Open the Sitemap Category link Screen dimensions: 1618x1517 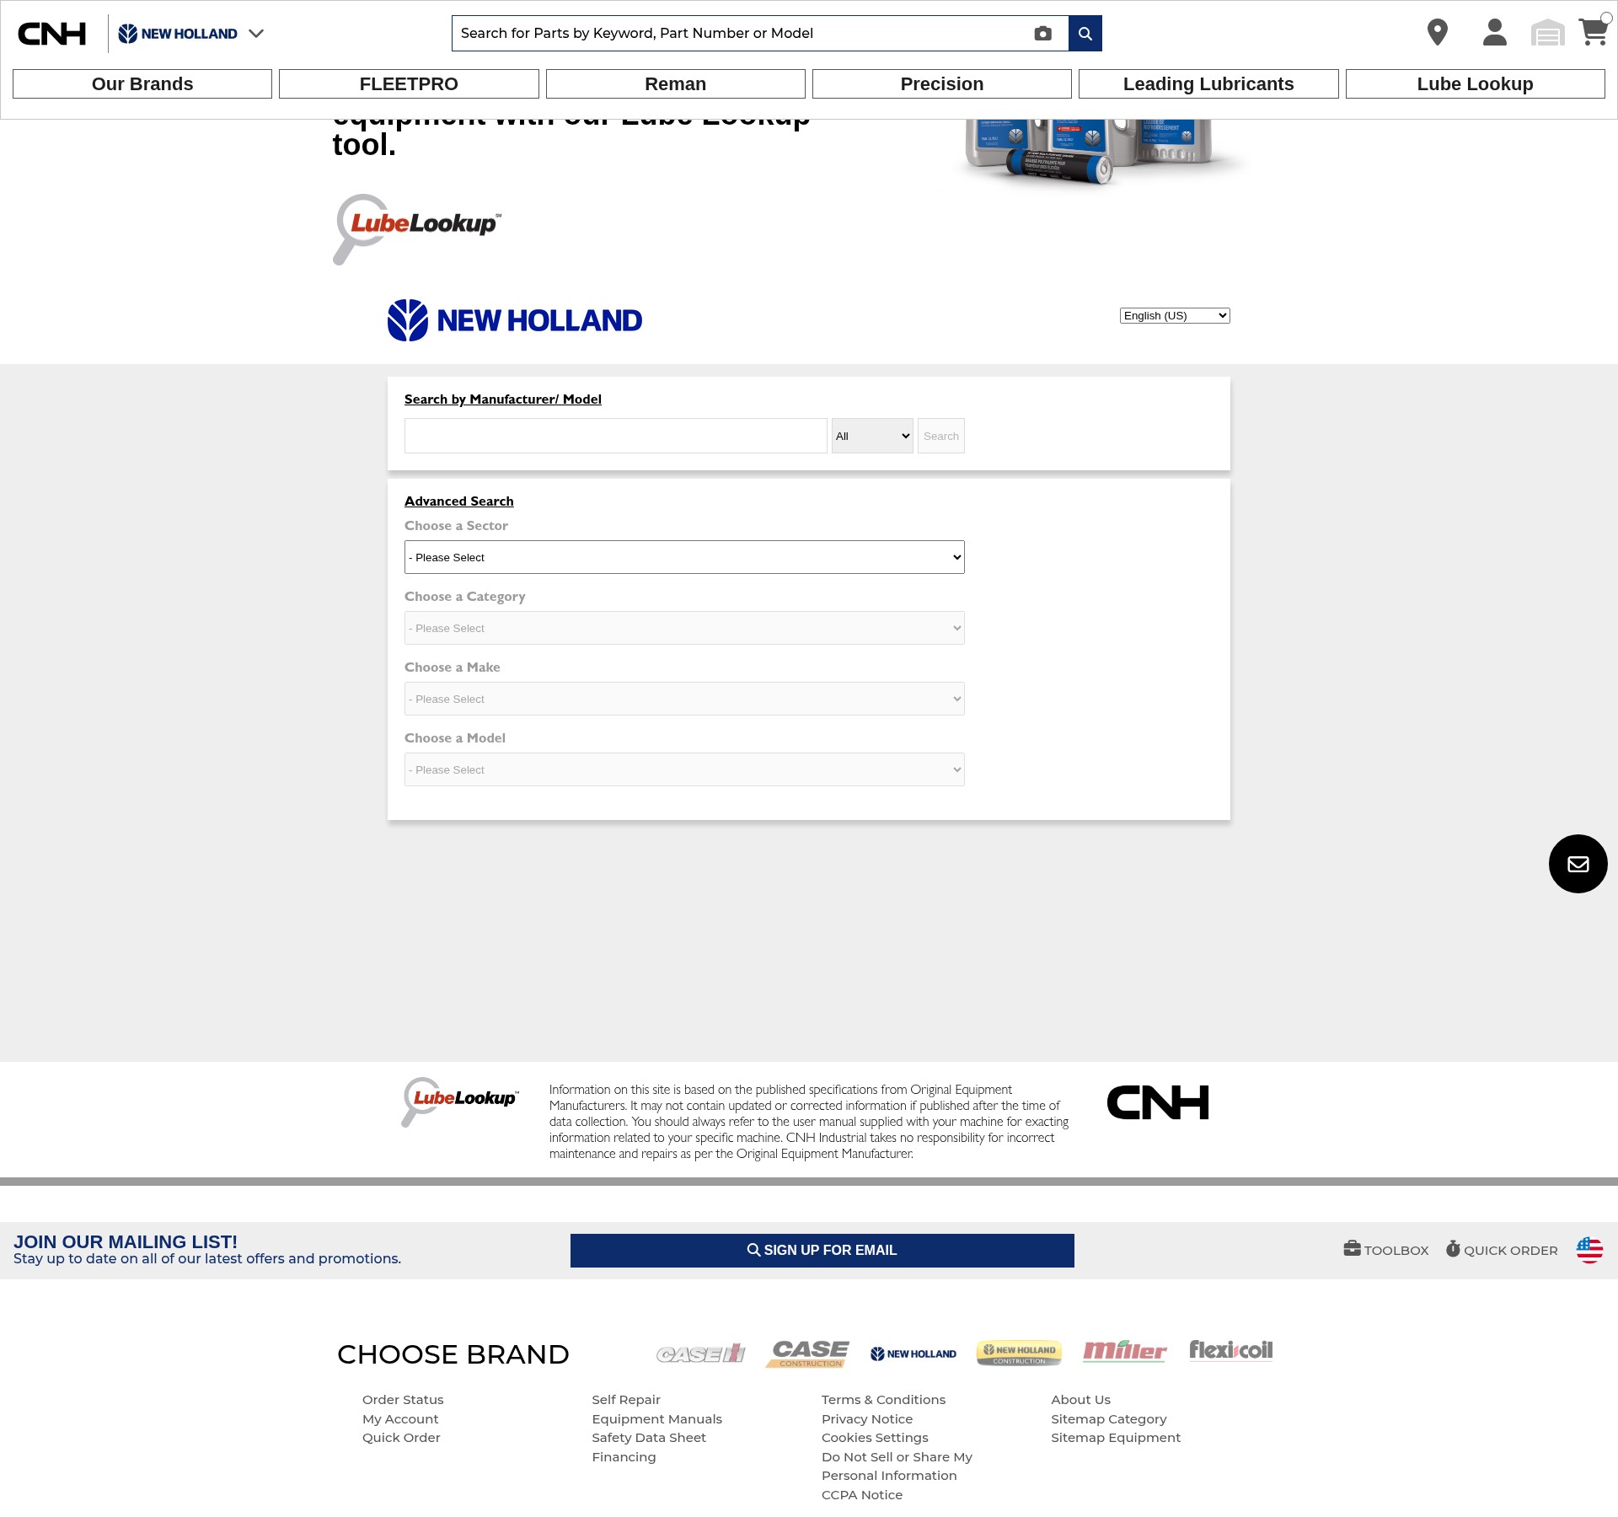pos(1109,1419)
